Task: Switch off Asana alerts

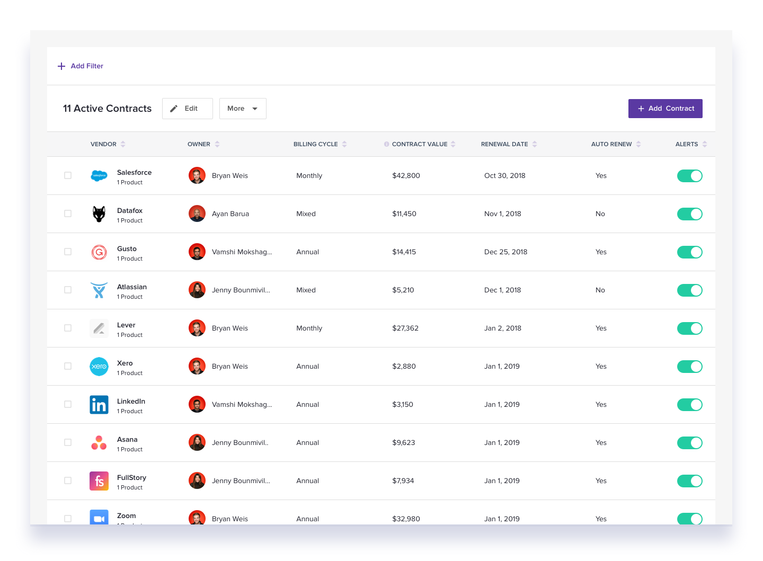Action: tap(690, 443)
